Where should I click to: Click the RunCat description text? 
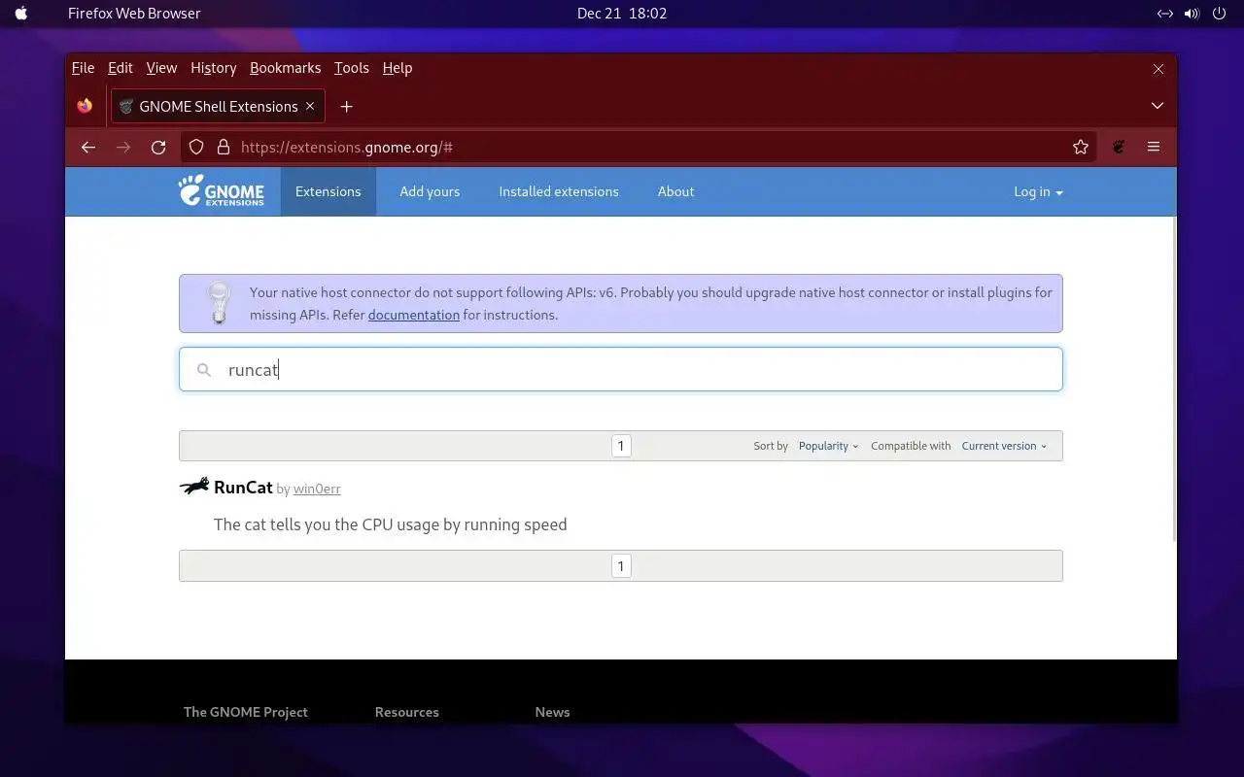tap(391, 524)
